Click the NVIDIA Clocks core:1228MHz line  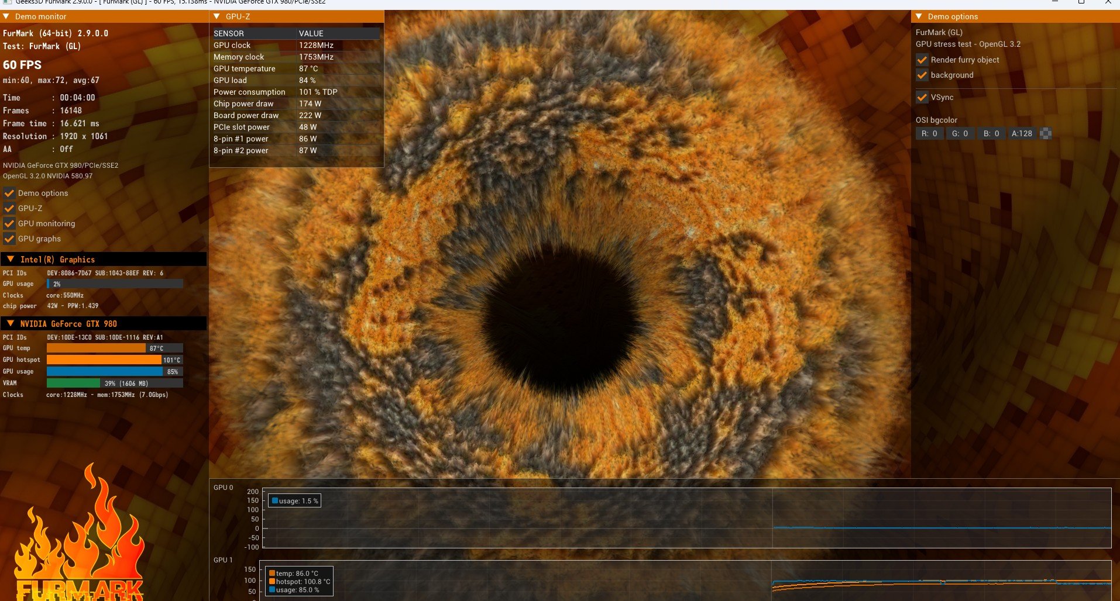(x=107, y=395)
